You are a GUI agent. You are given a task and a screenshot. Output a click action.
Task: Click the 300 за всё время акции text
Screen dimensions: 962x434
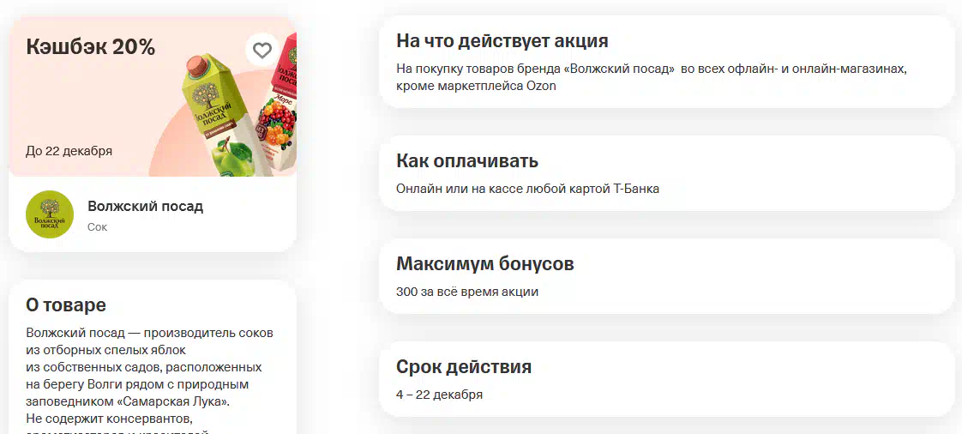click(467, 292)
